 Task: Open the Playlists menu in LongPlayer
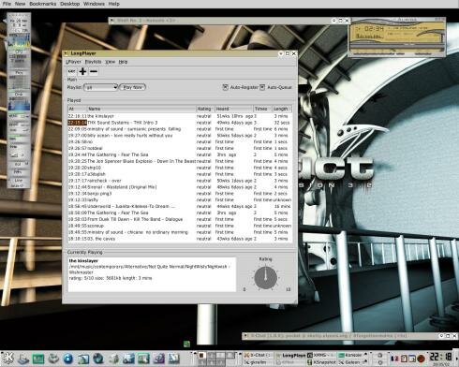pos(93,62)
